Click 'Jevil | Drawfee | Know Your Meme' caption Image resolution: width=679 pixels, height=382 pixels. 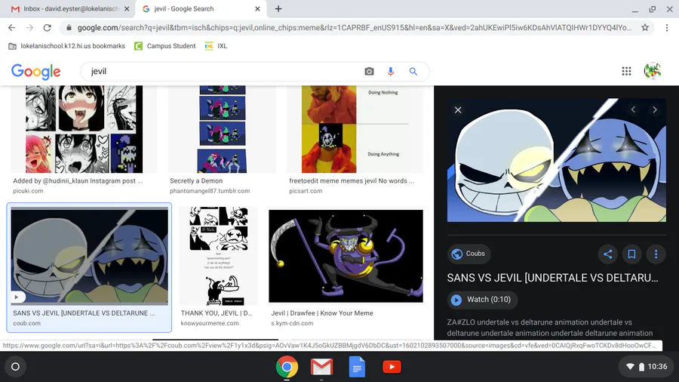point(321,313)
